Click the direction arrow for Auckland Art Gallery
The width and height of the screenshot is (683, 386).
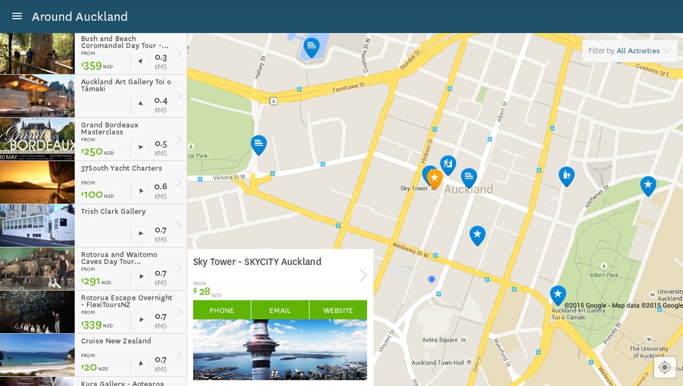[x=140, y=104]
